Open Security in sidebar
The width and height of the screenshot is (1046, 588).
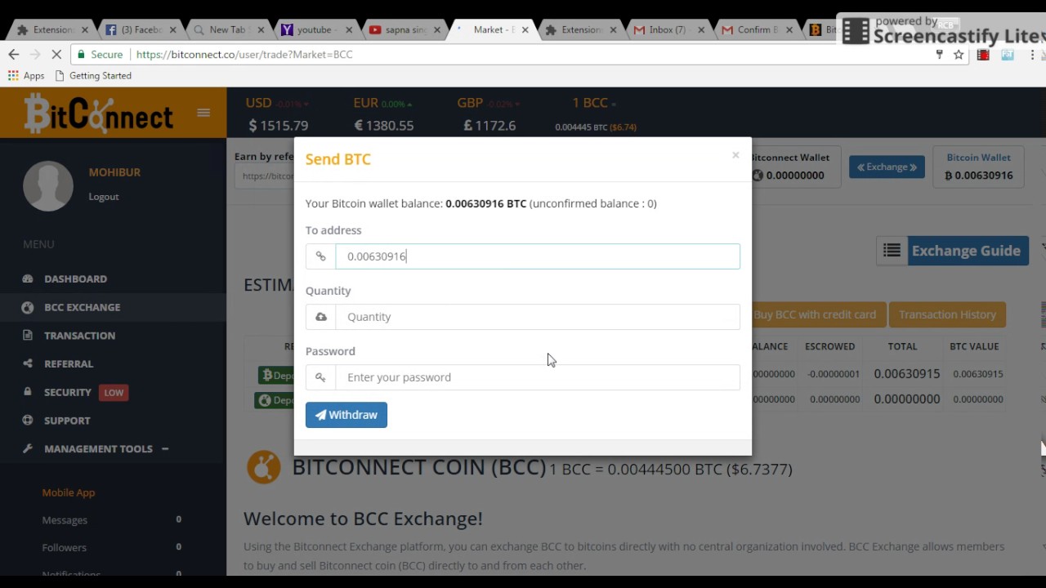[68, 392]
